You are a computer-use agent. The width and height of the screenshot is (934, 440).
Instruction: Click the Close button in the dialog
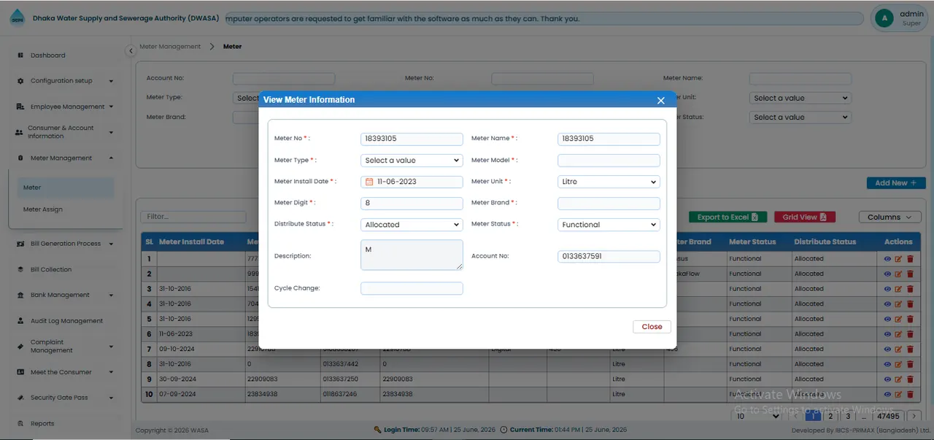652,327
